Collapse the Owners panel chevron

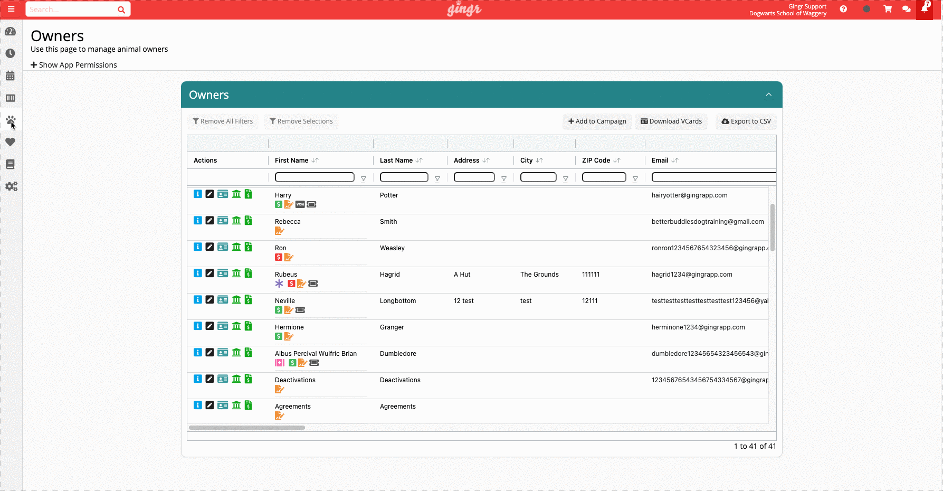(x=769, y=95)
